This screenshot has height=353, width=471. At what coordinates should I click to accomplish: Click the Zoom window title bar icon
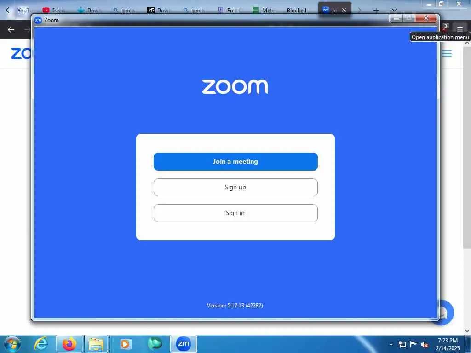pos(38,20)
